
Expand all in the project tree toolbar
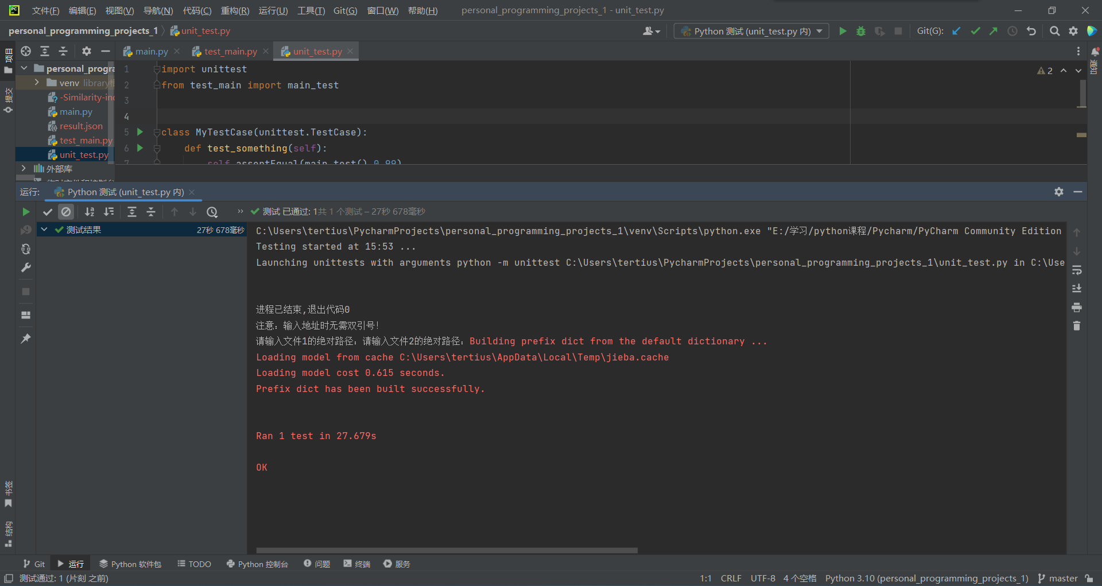point(45,51)
